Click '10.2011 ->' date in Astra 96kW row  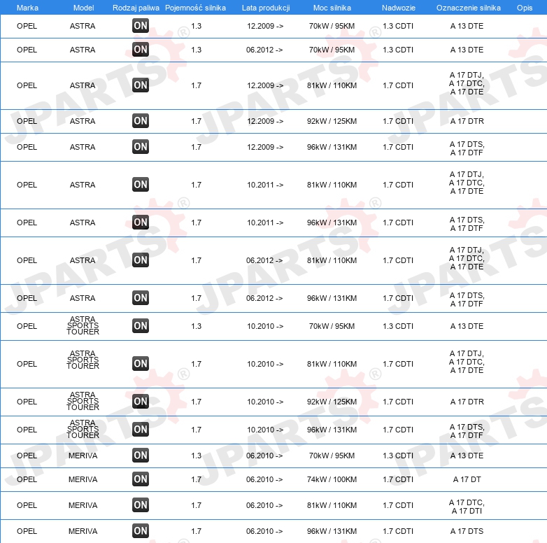(x=265, y=223)
